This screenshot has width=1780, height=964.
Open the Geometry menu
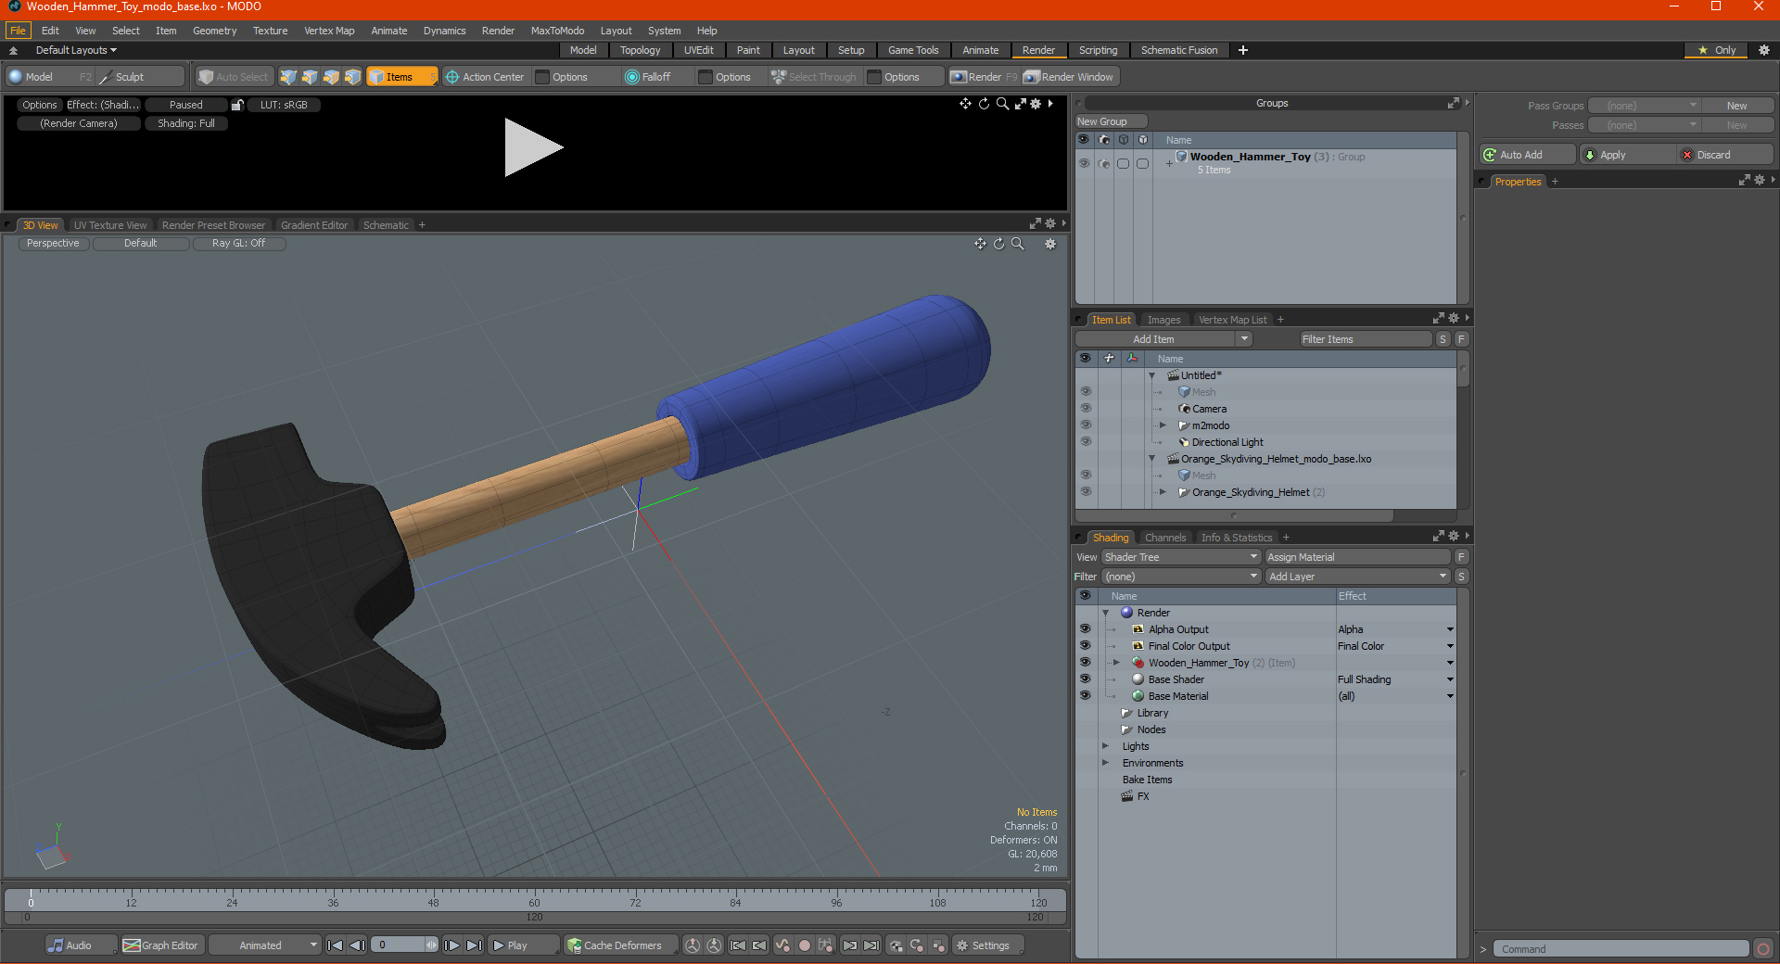pyautogui.click(x=214, y=31)
